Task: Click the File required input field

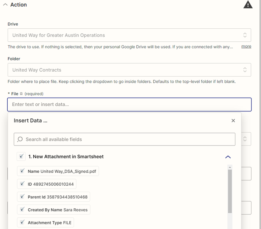Action: (x=129, y=105)
